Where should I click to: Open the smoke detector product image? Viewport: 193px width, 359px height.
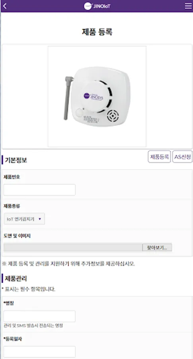coord(97,97)
